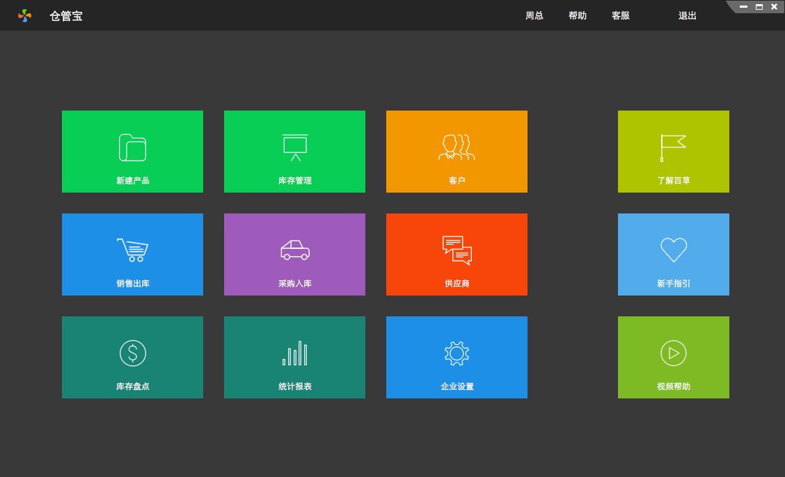This screenshot has width=785, height=477.
Task: Click the 了解百草 flag icon
Action: 673,147
